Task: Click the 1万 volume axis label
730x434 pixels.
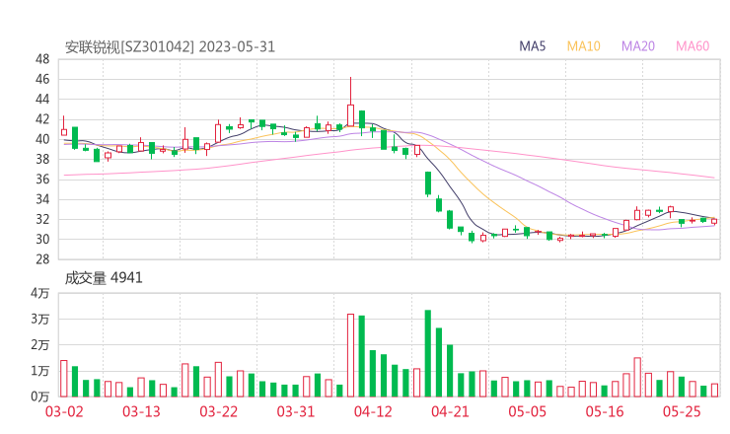Action: 40,371
